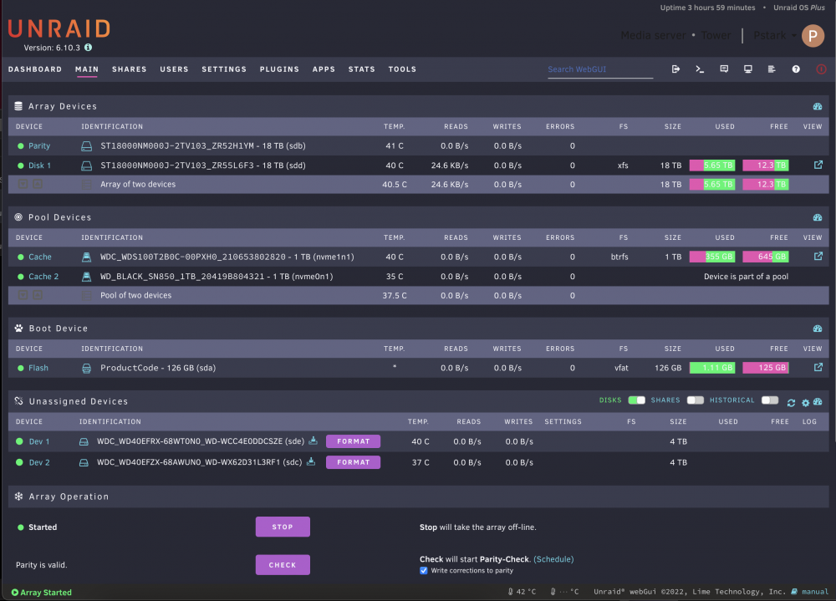Click the version info icon

tap(88, 48)
